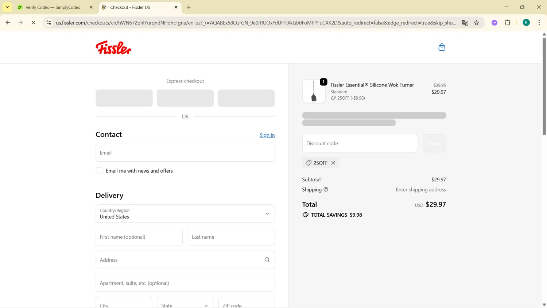Focus the Email input field
547x308 pixels.
point(185,153)
